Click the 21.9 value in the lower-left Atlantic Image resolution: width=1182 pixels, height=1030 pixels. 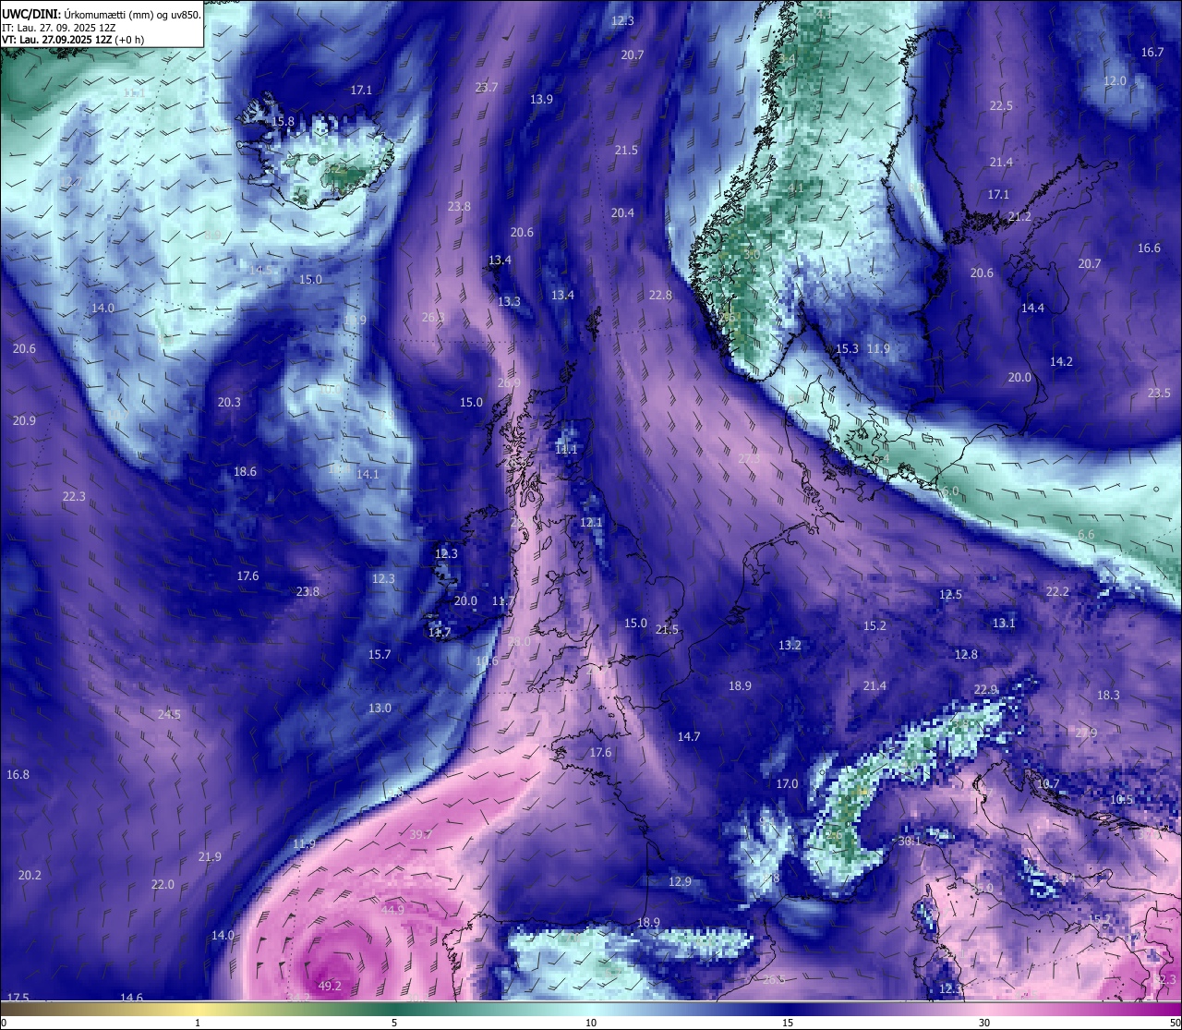[x=210, y=857]
